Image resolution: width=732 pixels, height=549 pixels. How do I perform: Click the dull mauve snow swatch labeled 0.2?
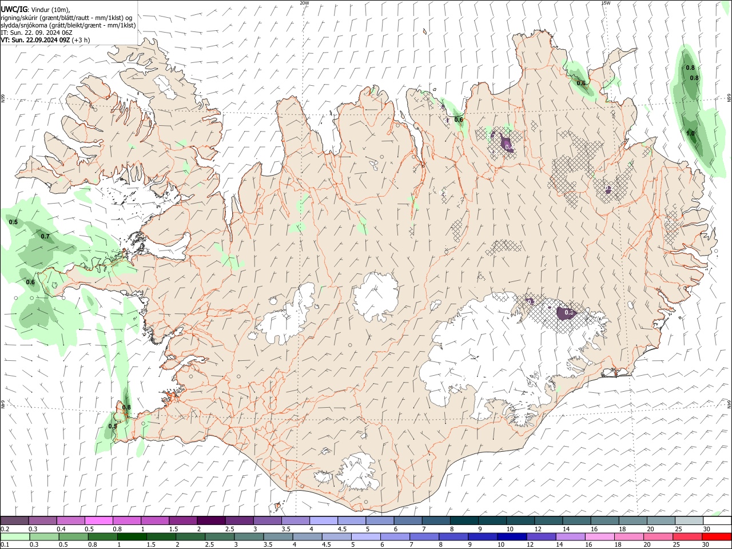point(14,521)
